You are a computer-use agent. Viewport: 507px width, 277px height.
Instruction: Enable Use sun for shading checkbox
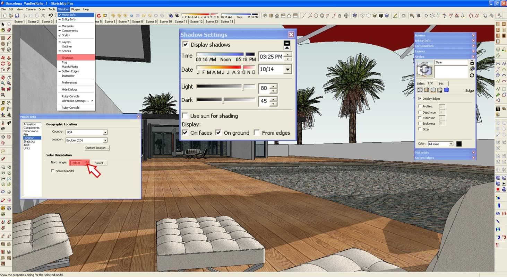pyautogui.click(x=185, y=116)
